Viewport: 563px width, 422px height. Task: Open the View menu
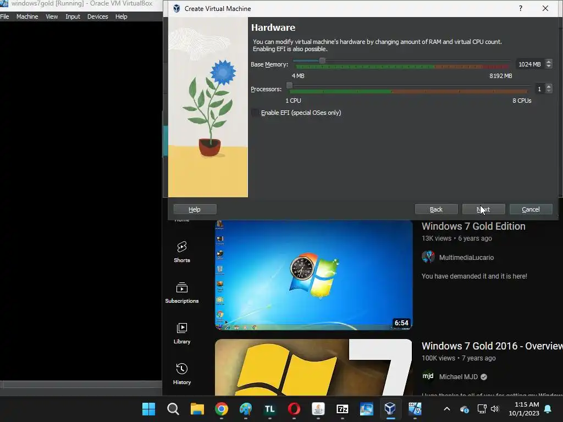[52, 16]
